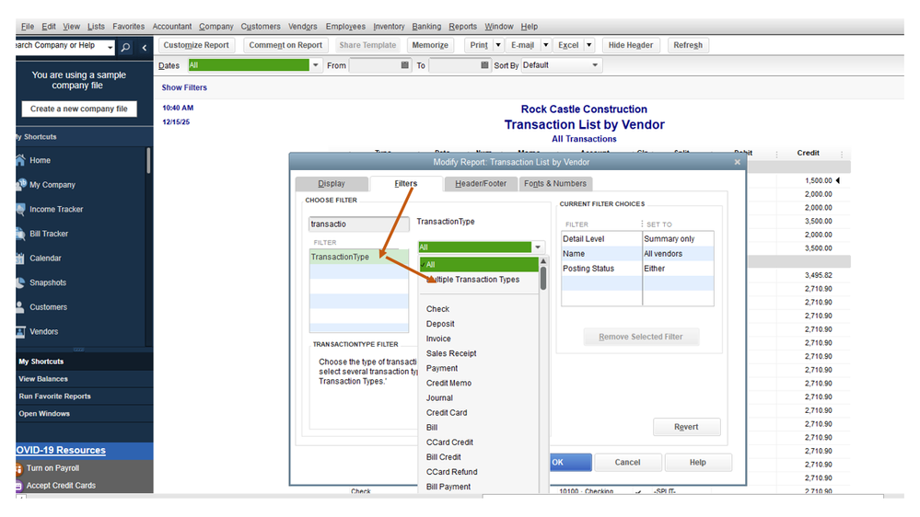This screenshot has height=517, width=920.
Task: Choose Invoice in transaction type list
Action: click(x=438, y=339)
